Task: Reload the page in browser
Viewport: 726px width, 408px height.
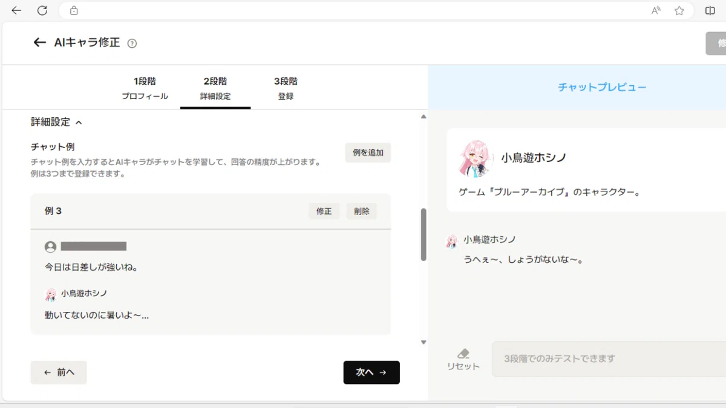Action: (x=42, y=10)
